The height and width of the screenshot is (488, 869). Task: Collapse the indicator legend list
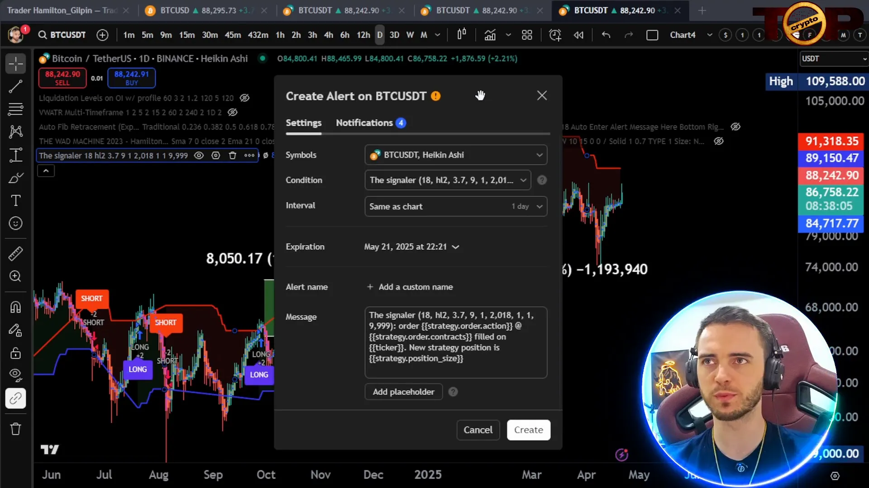(46, 171)
